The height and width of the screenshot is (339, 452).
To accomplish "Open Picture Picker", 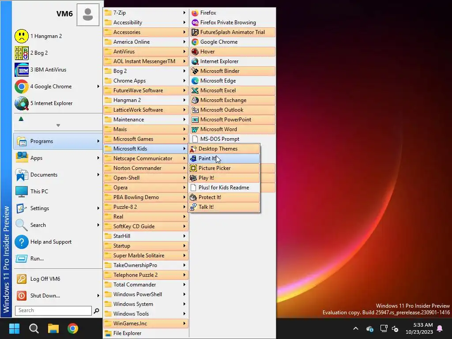I will click(x=224, y=168).
